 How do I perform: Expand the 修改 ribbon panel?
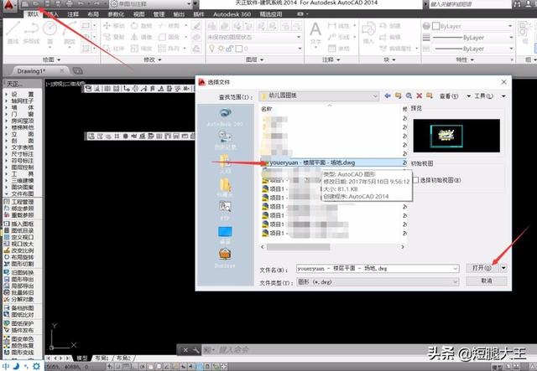pos(153,59)
